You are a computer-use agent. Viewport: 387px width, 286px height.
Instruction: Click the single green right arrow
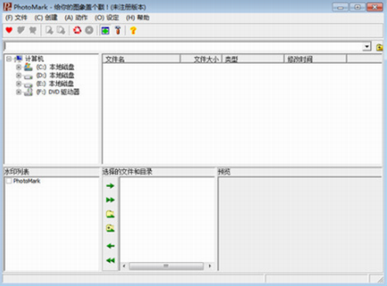(x=110, y=186)
